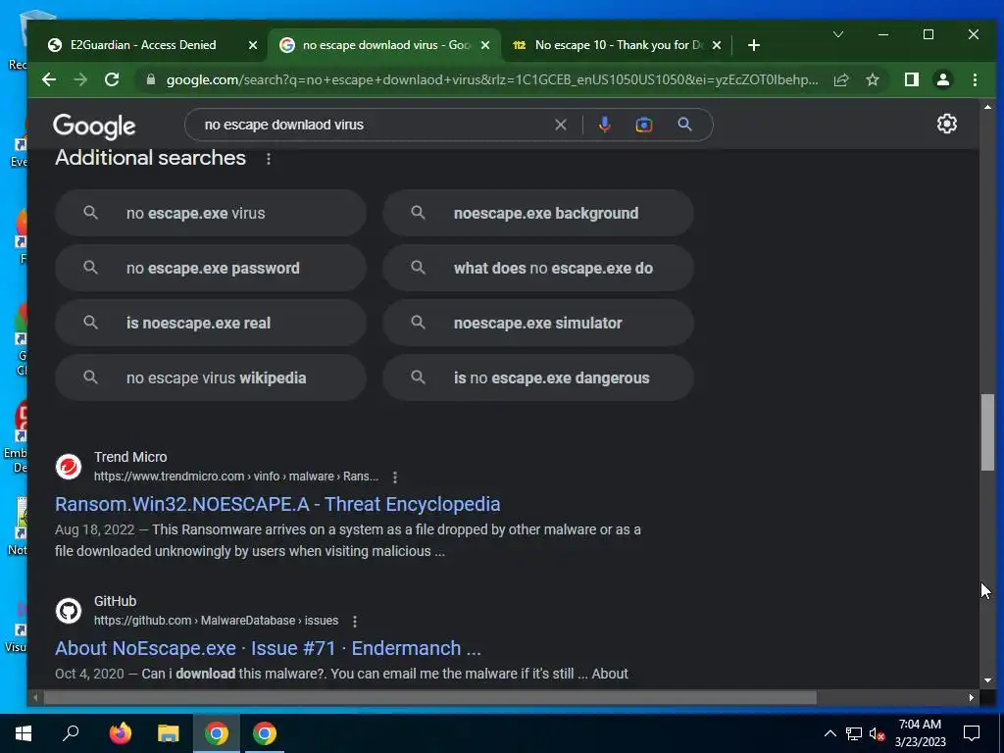Click the horizontal scrollbar thumb
The width and height of the screenshot is (1004, 753).
(429, 697)
